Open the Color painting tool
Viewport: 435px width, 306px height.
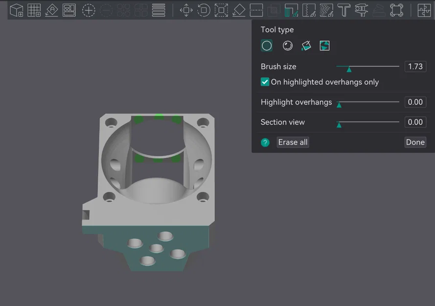point(326,10)
